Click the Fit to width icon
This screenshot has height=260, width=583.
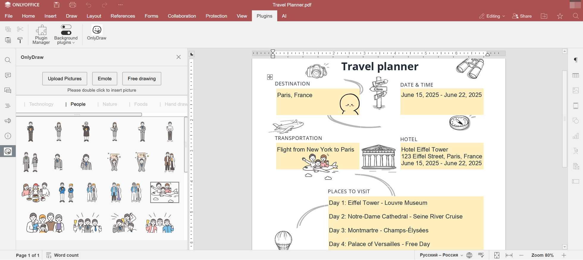click(509, 255)
